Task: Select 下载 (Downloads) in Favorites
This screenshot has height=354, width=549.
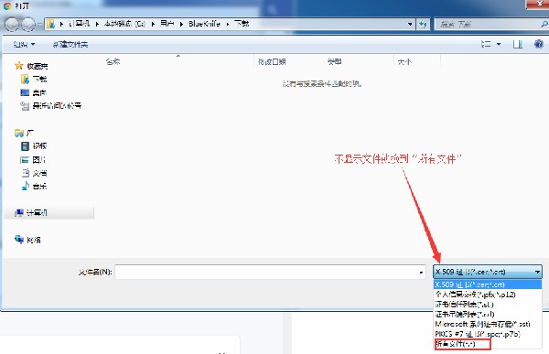Action: pos(39,80)
